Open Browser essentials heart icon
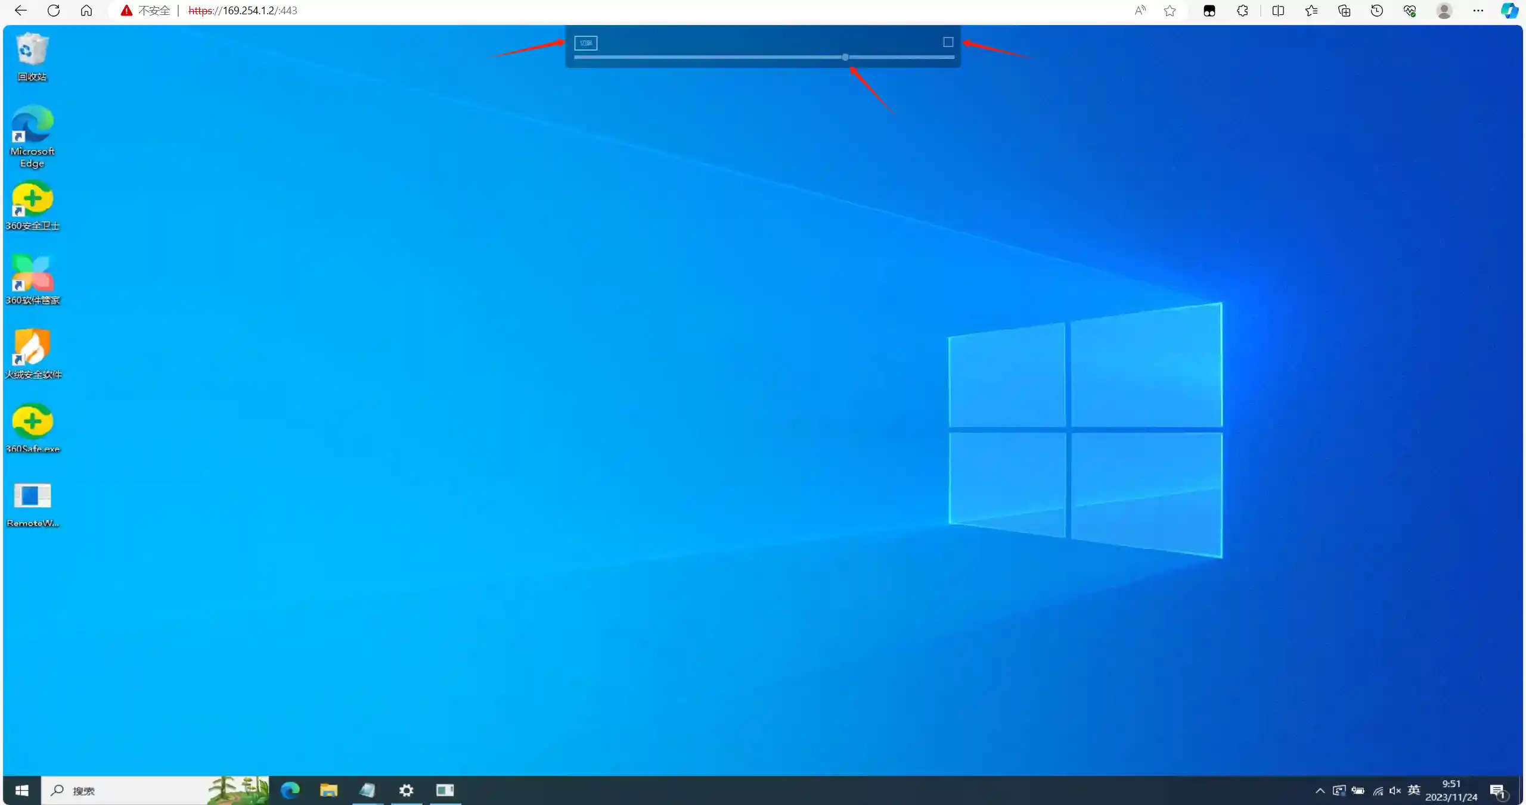 click(1409, 11)
